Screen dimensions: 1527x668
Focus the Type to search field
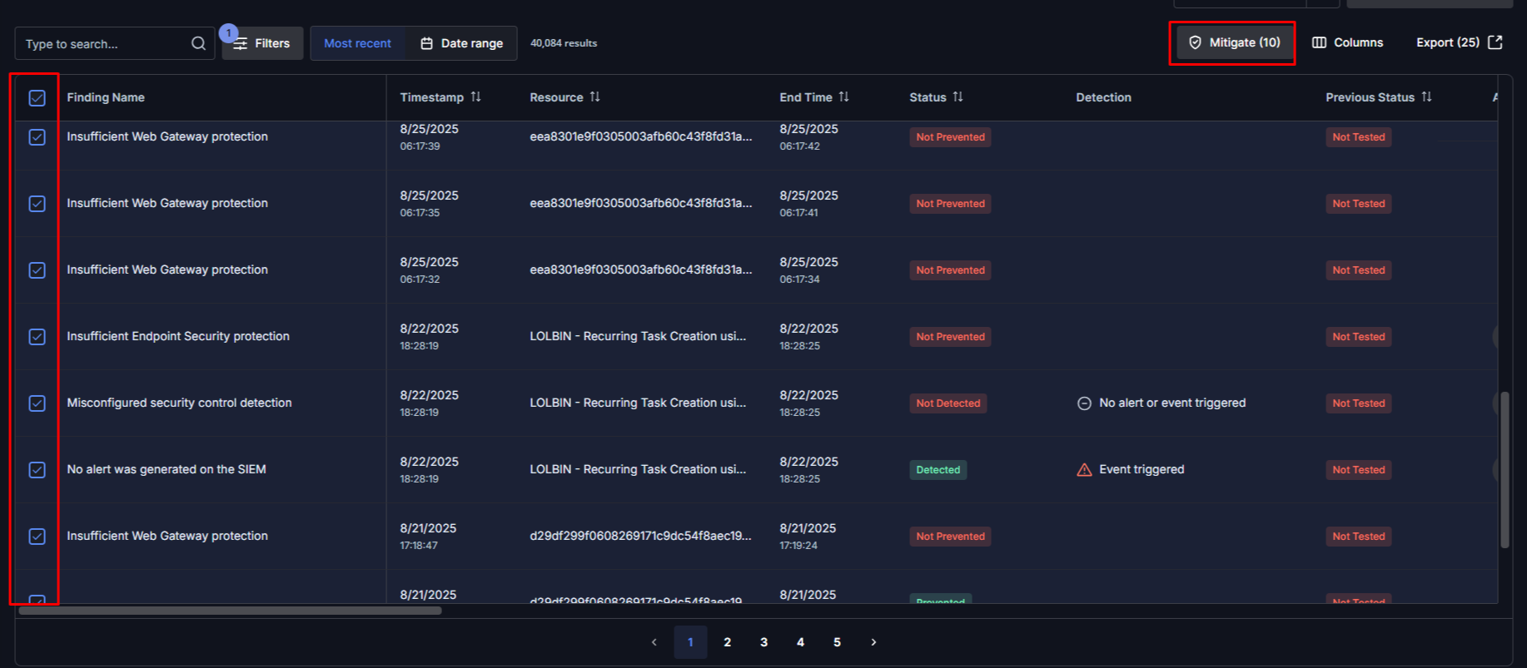(104, 44)
